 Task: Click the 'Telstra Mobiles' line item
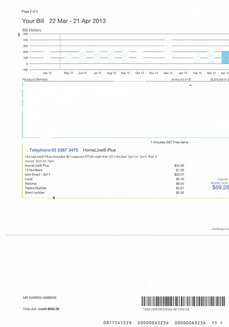pos(36,188)
